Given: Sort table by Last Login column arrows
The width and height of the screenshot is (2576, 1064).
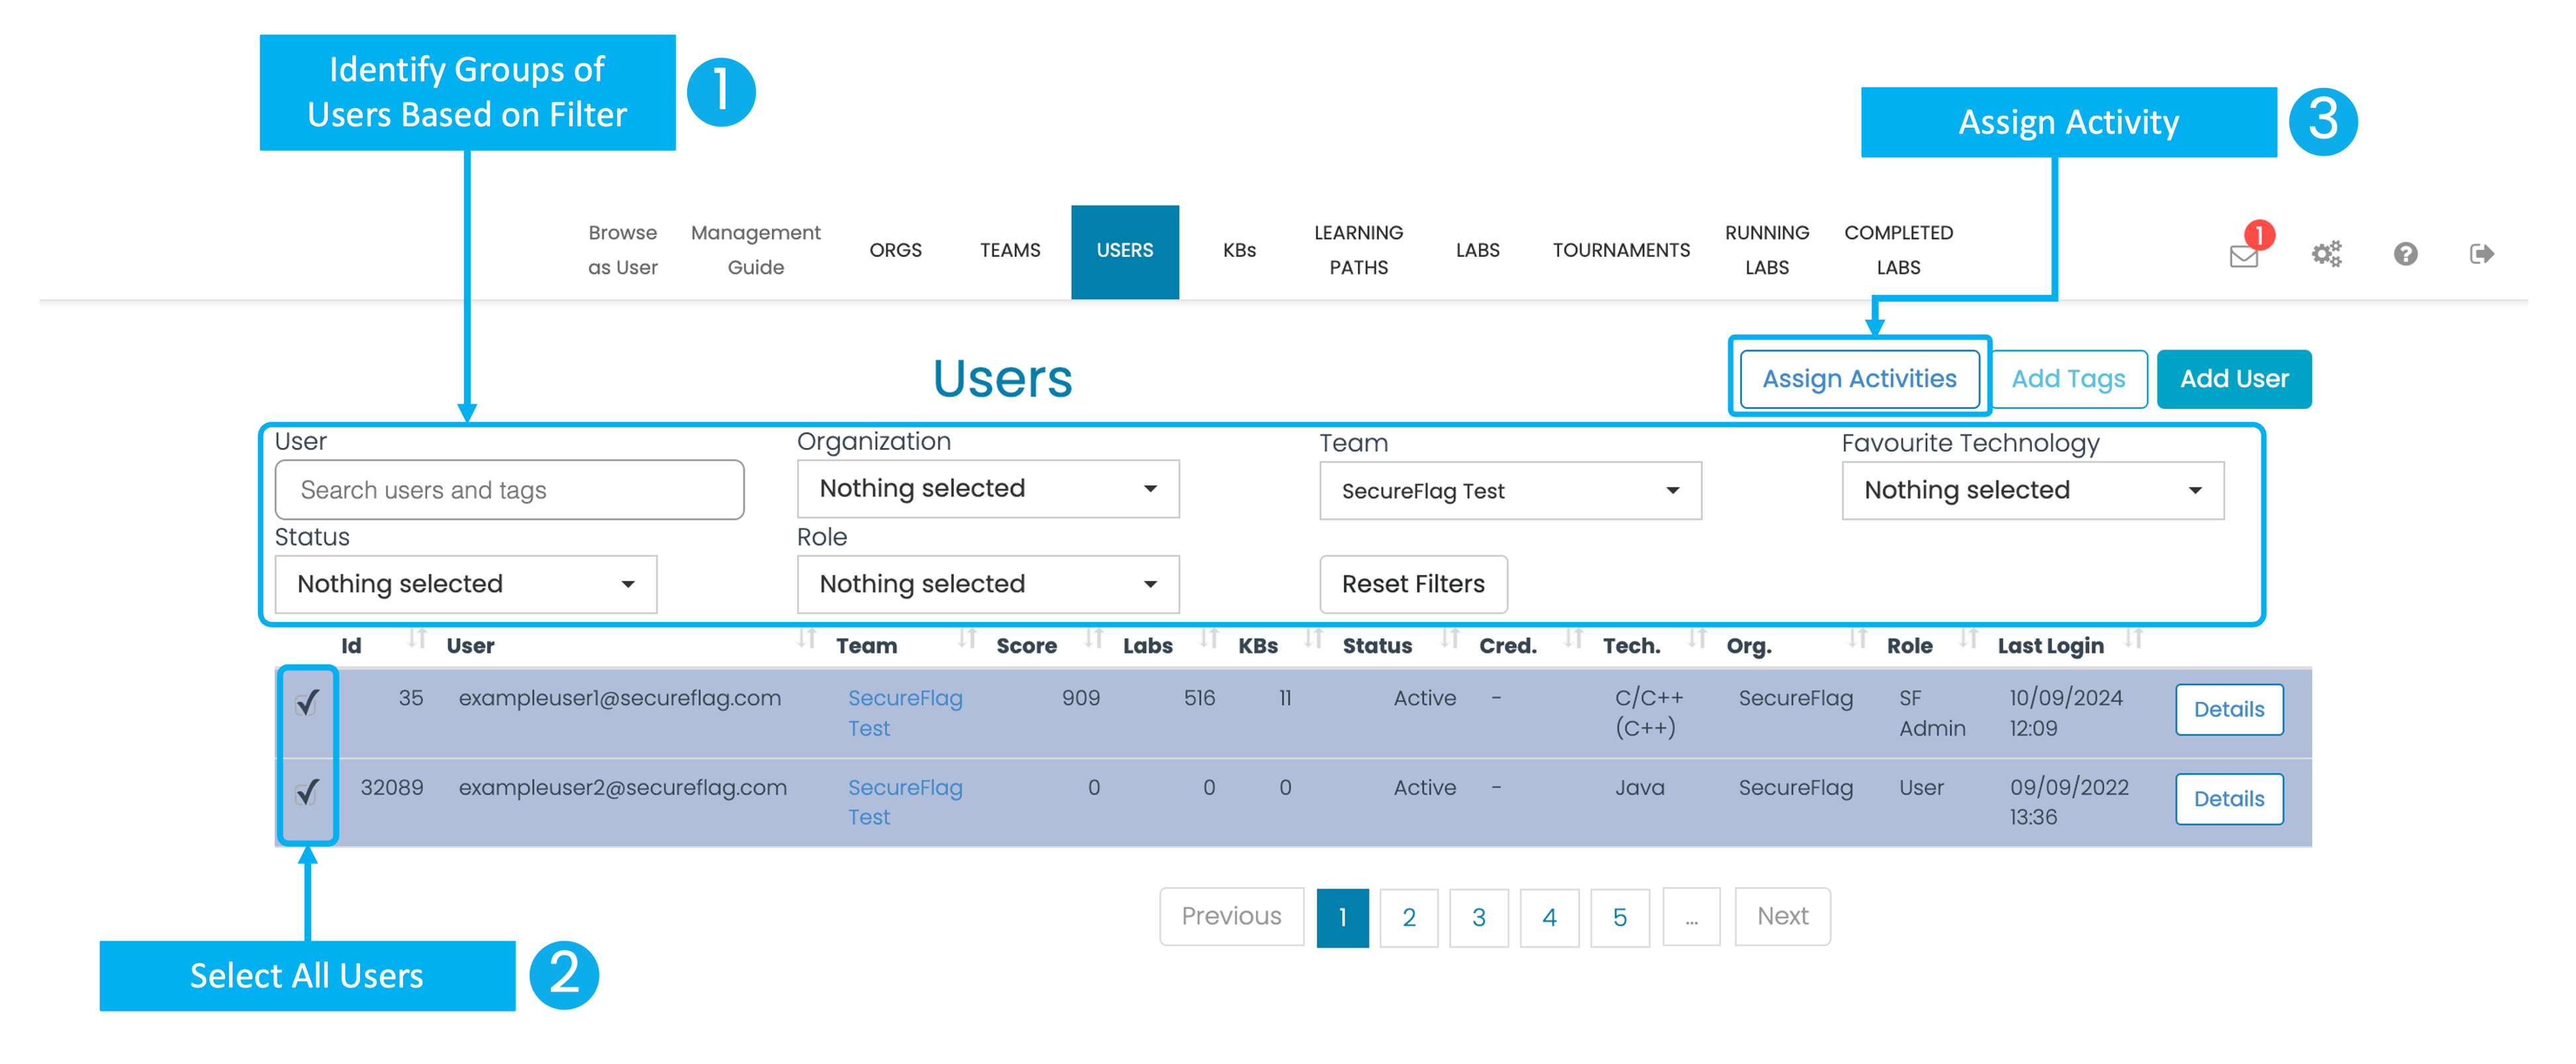Looking at the screenshot, I should [x=2133, y=637].
